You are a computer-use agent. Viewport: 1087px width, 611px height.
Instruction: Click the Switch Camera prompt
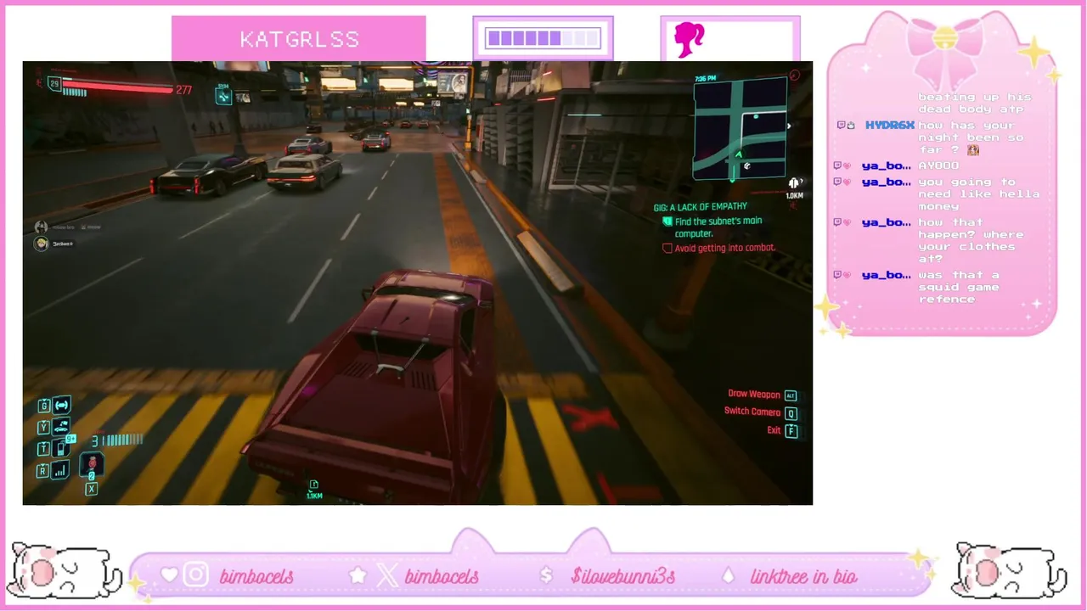(x=752, y=412)
